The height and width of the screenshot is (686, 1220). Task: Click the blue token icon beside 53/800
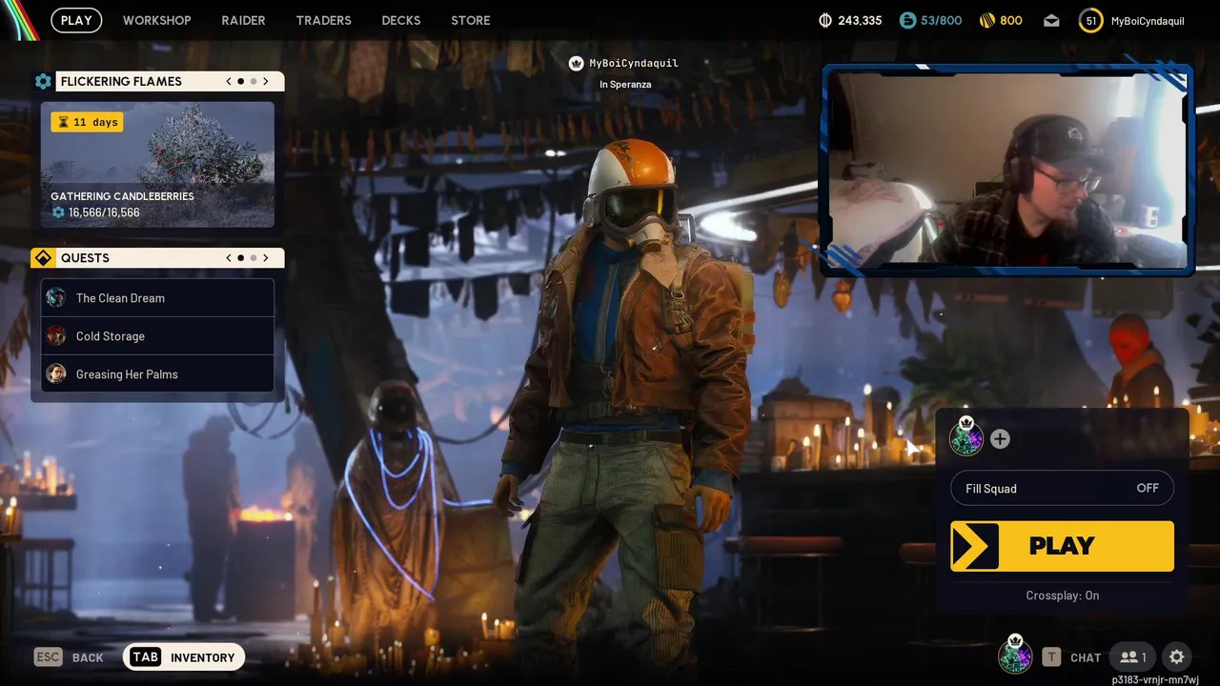click(907, 20)
